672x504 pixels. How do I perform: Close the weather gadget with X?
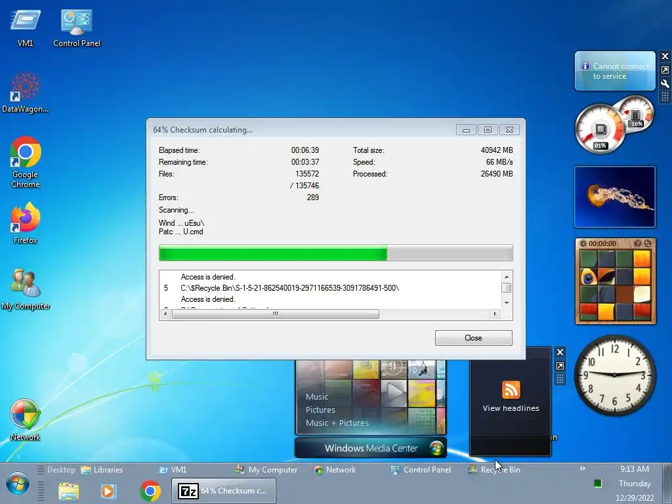(x=665, y=56)
